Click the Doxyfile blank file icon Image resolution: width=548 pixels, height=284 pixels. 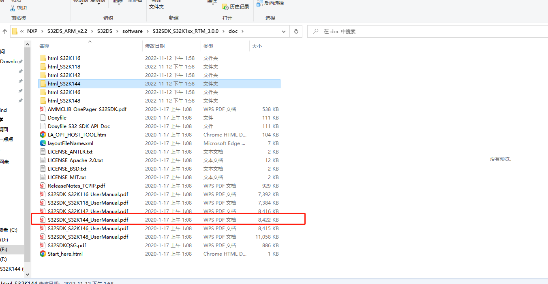(43, 117)
